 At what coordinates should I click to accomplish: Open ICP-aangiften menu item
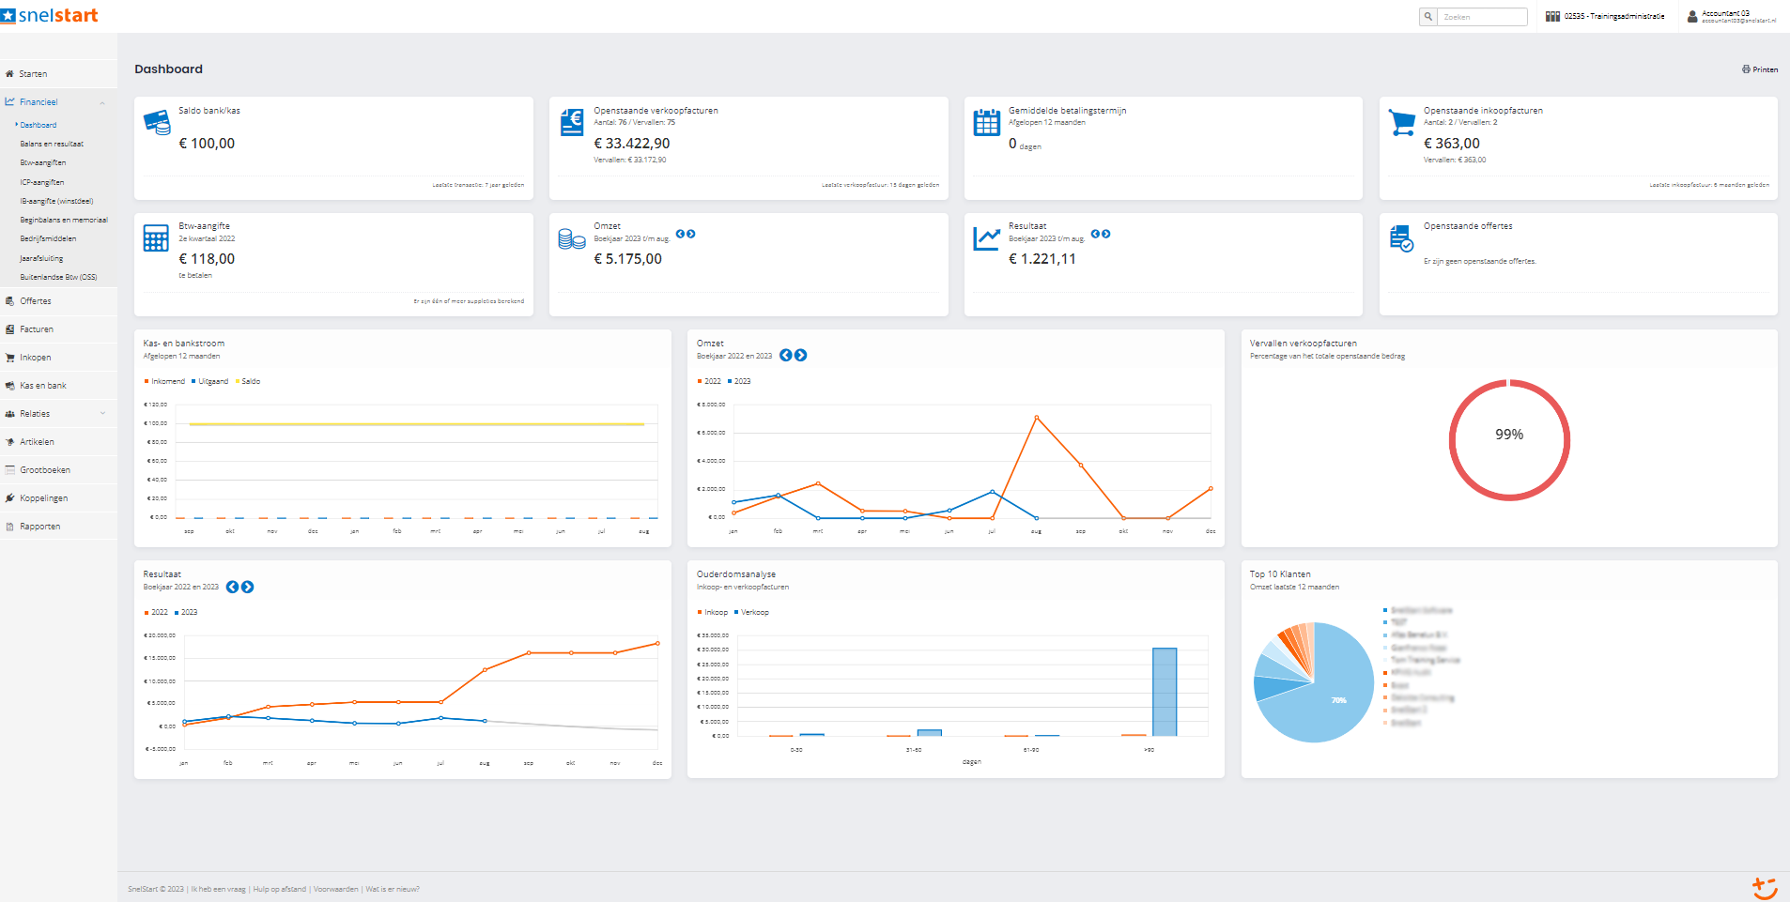42,182
